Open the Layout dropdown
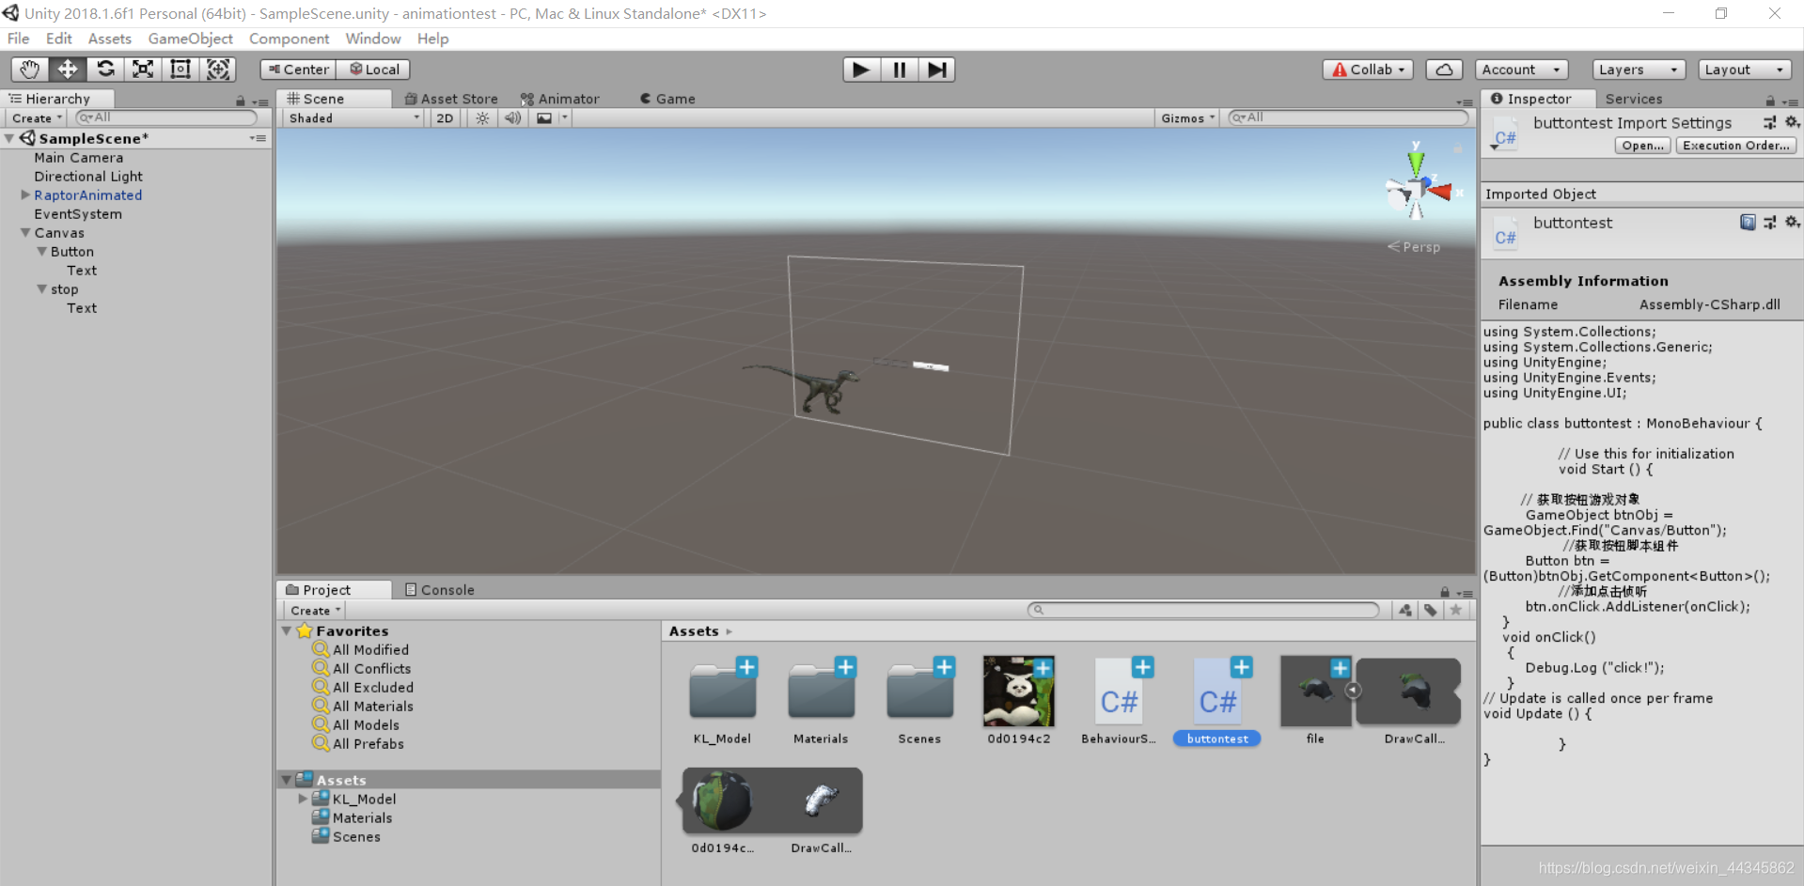 (1745, 70)
